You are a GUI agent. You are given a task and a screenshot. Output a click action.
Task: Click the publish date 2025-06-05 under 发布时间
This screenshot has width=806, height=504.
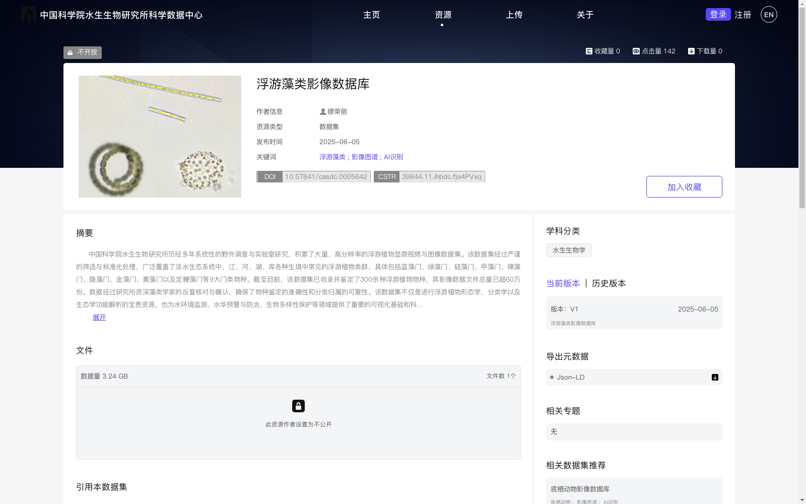click(340, 142)
